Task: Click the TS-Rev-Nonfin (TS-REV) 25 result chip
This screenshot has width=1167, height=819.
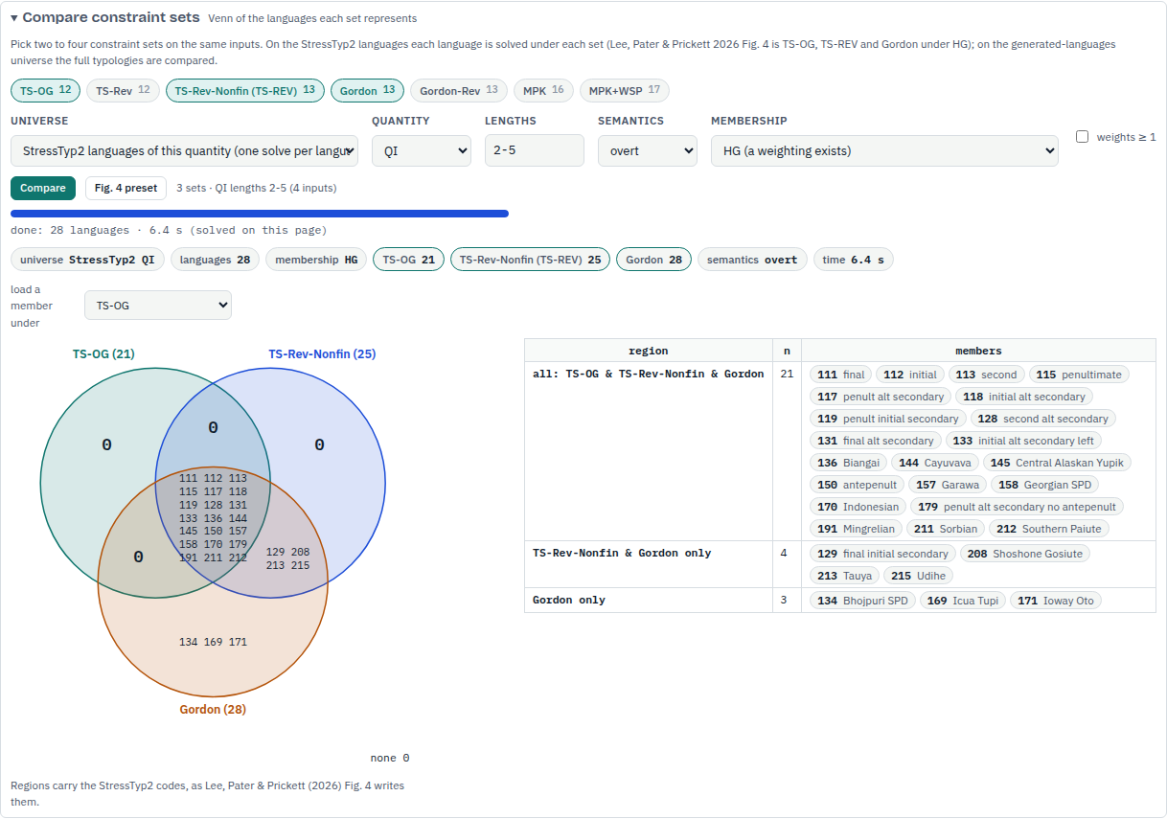Action: point(530,260)
